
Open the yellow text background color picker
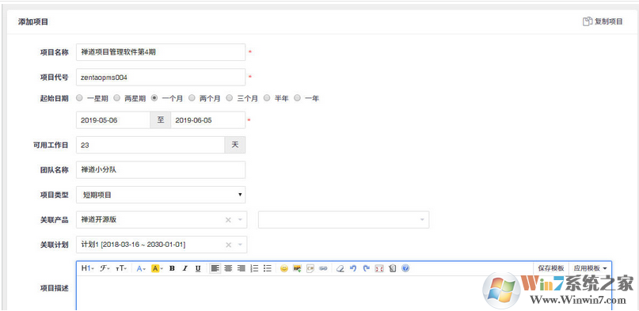pos(157,268)
